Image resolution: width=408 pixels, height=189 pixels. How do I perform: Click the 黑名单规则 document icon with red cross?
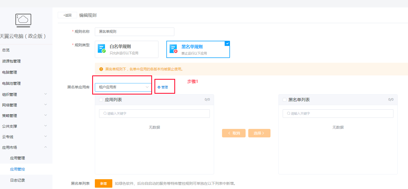(x=173, y=48)
